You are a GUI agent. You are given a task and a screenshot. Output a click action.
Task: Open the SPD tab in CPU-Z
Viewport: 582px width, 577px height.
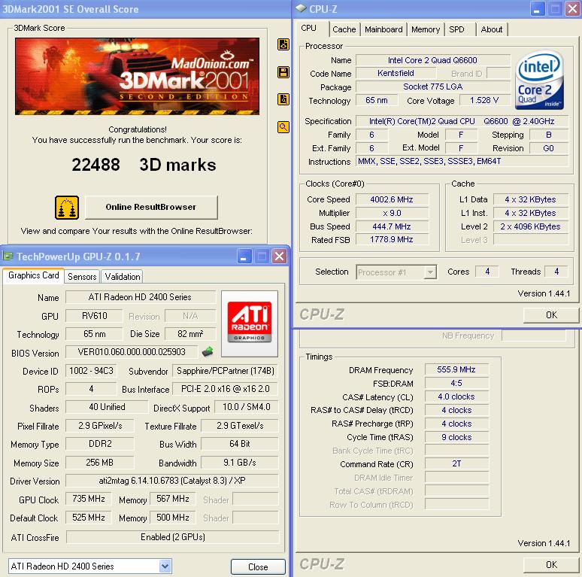point(456,29)
